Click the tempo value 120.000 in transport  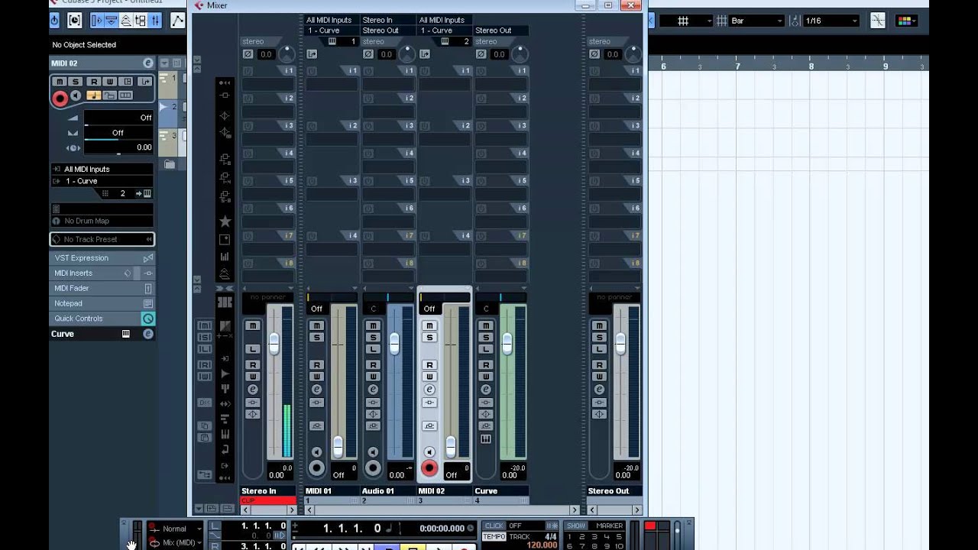(x=542, y=545)
